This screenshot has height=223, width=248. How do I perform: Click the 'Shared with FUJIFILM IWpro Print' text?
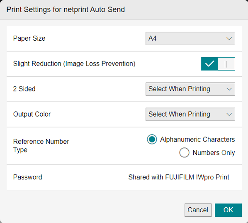[x=179, y=177]
